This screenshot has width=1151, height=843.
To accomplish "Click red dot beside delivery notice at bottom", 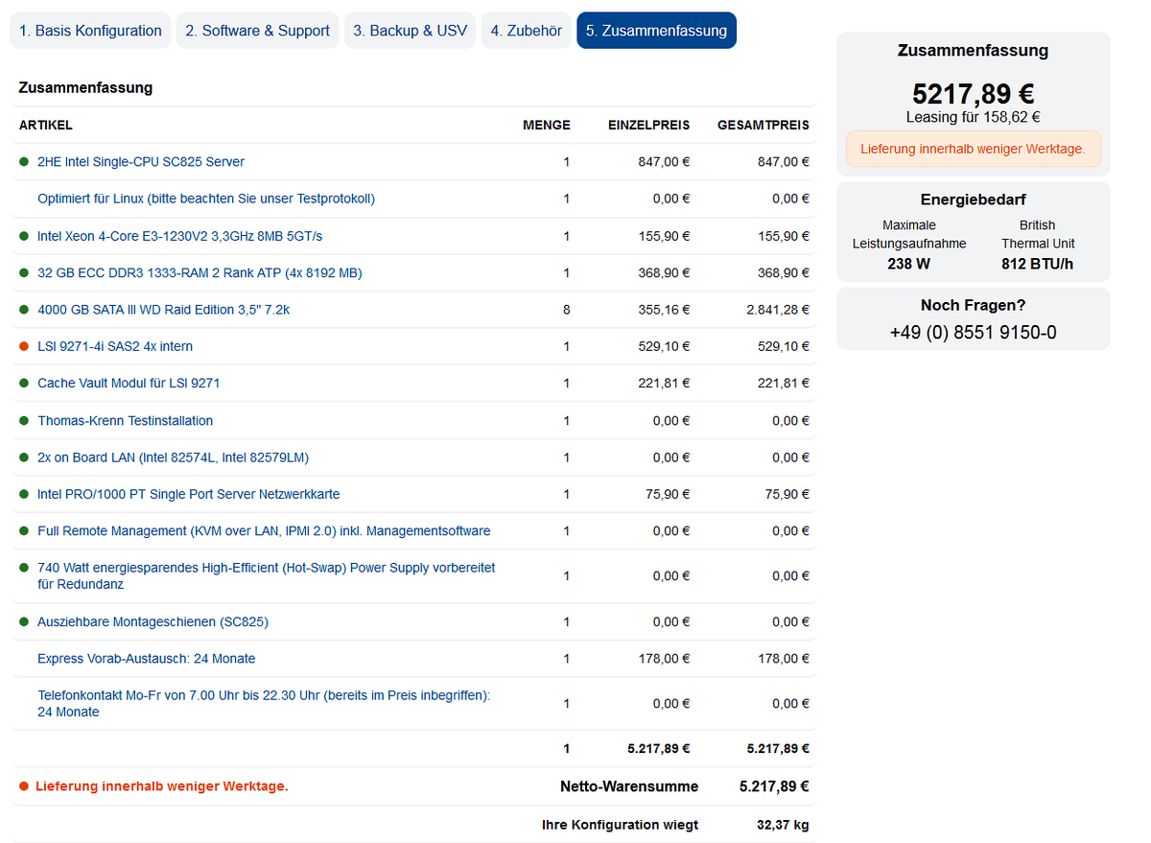I will (24, 786).
